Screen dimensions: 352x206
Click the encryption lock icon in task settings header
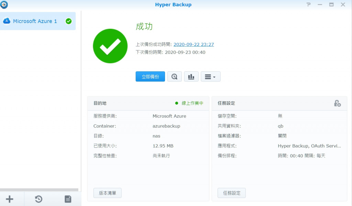[337, 103]
